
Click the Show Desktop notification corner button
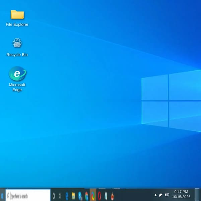(197, 195)
